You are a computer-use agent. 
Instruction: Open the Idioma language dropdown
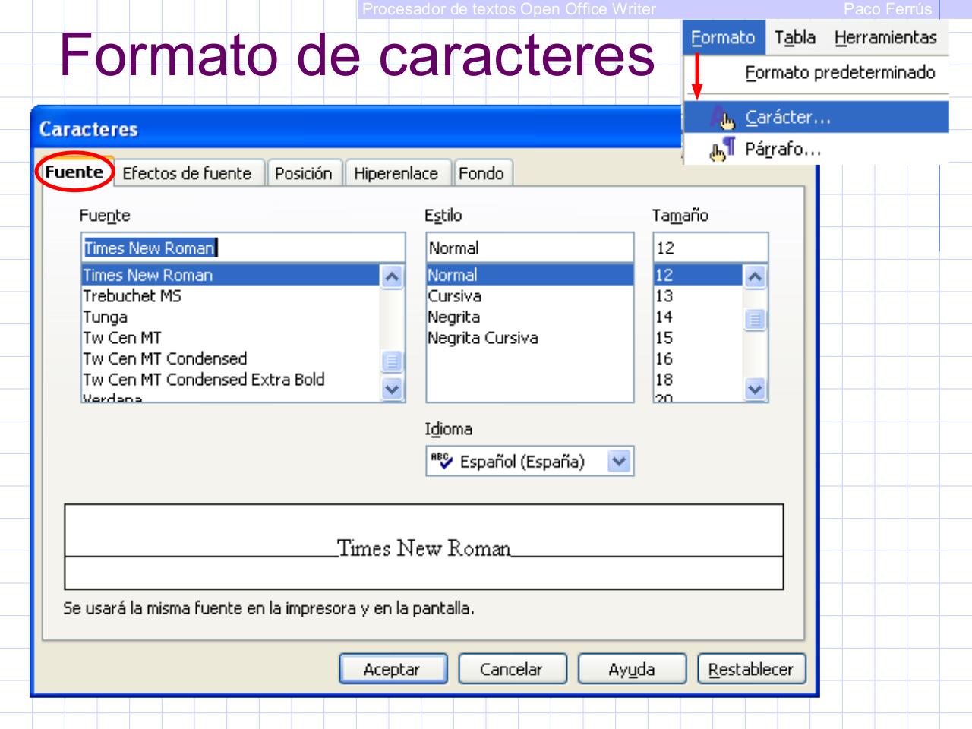620,460
